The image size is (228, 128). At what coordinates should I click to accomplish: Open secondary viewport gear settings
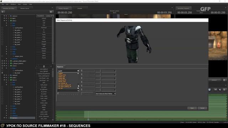click(224, 80)
